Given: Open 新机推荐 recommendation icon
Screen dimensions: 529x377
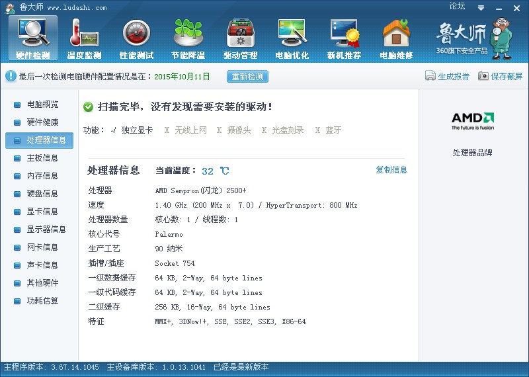Looking at the screenshot, I should [x=344, y=38].
